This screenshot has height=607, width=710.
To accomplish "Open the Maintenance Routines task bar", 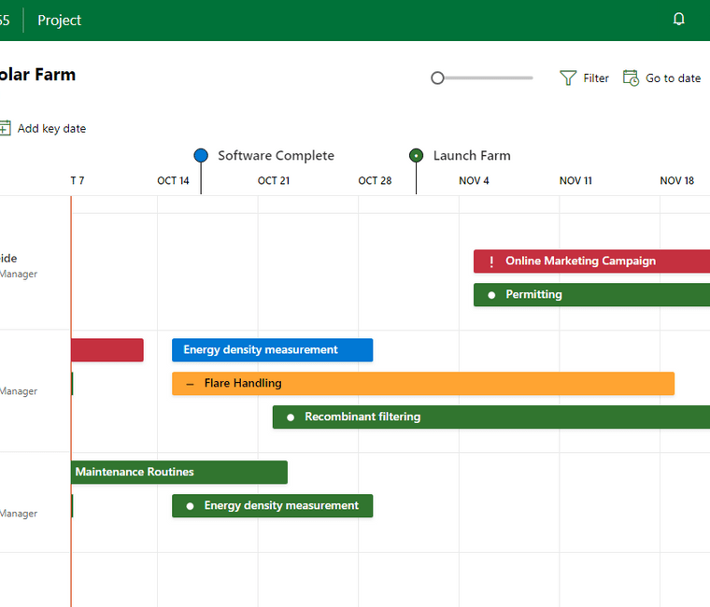I will click(x=179, y=473).
